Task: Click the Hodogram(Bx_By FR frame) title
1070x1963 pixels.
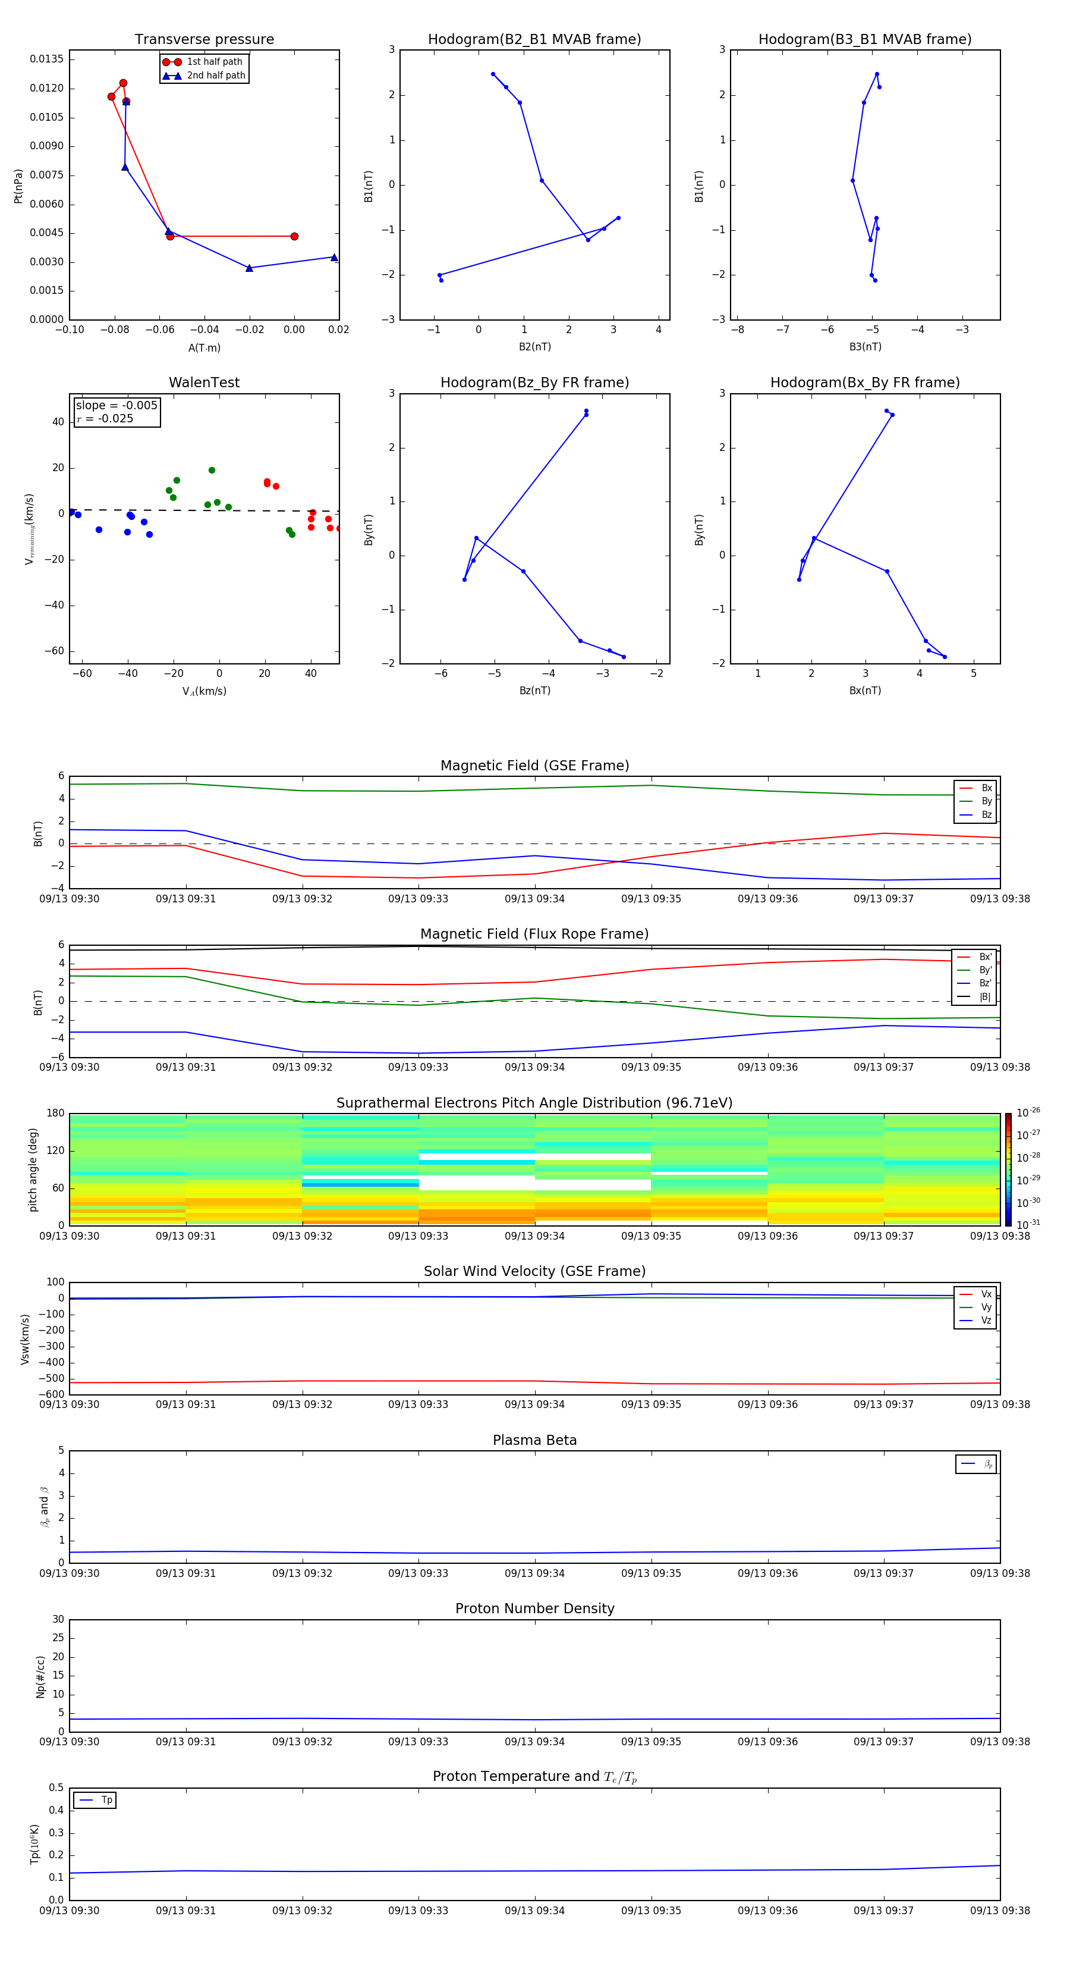Action: [864, 382]
